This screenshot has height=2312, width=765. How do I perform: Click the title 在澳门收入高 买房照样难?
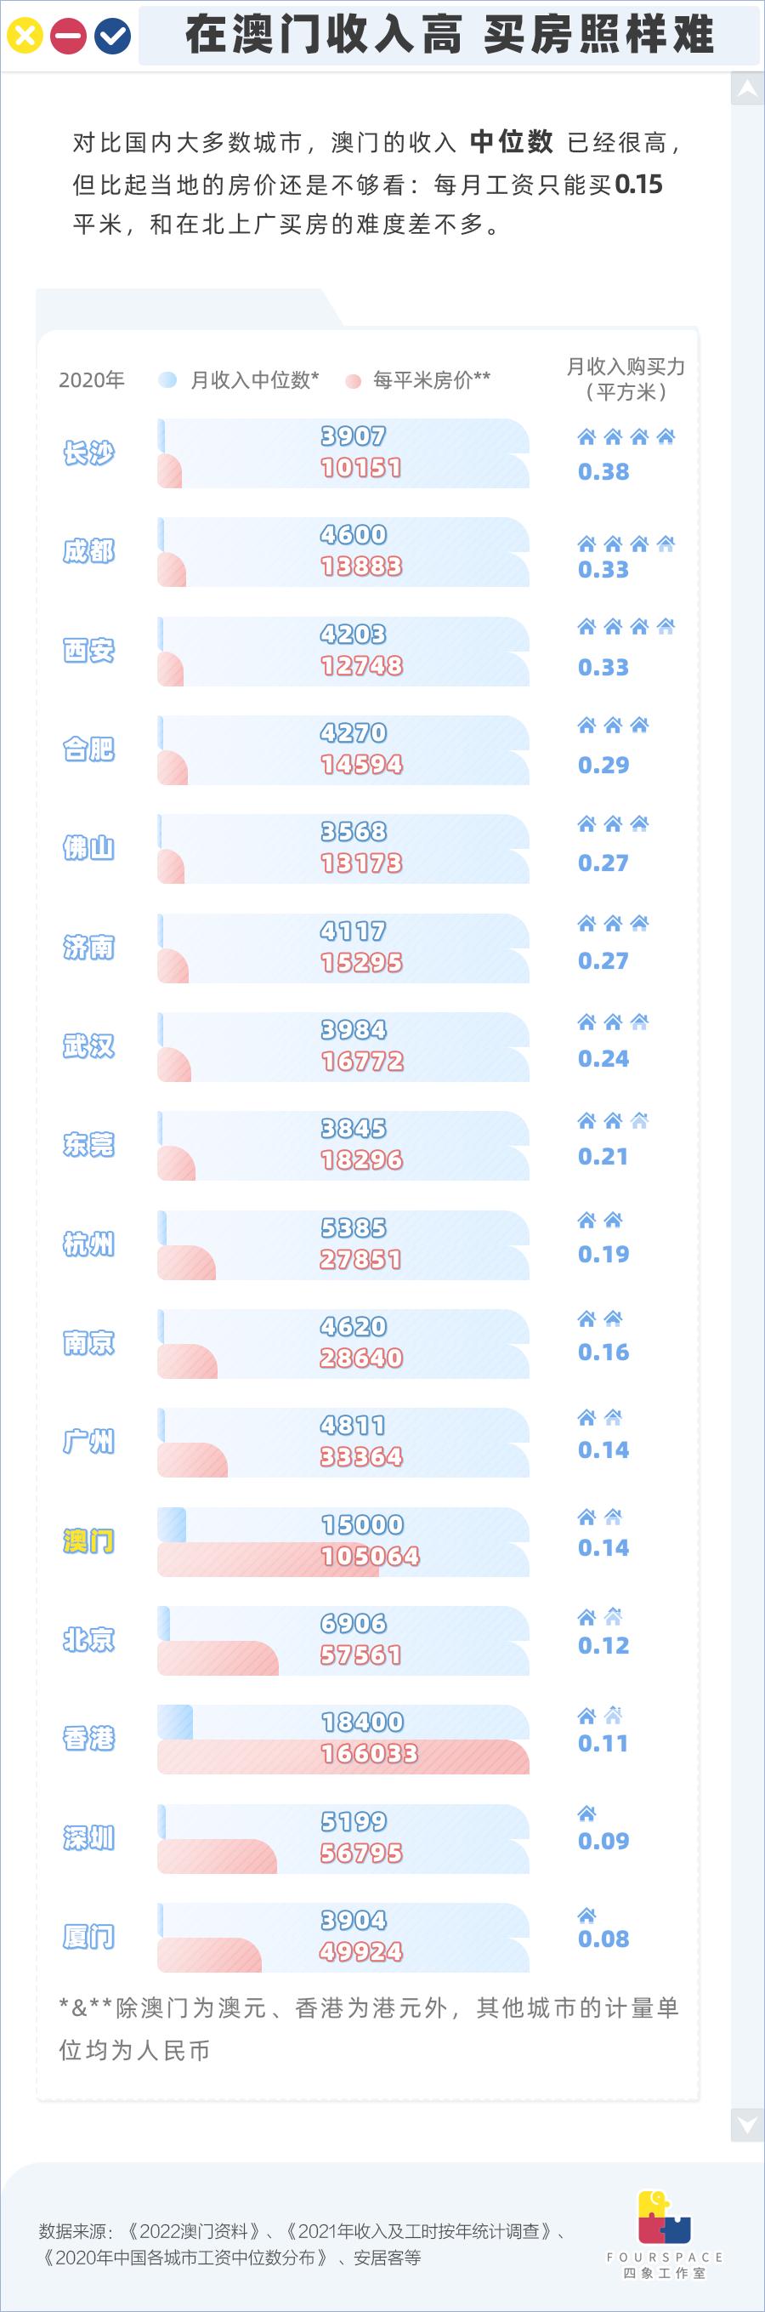pos(450,36)
